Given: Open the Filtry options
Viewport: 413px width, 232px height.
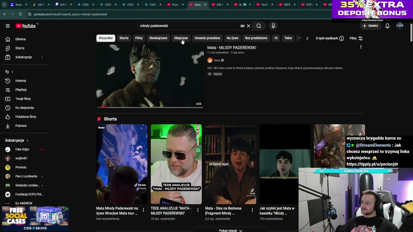Looking at the screenshot, I should coord(356,38).
